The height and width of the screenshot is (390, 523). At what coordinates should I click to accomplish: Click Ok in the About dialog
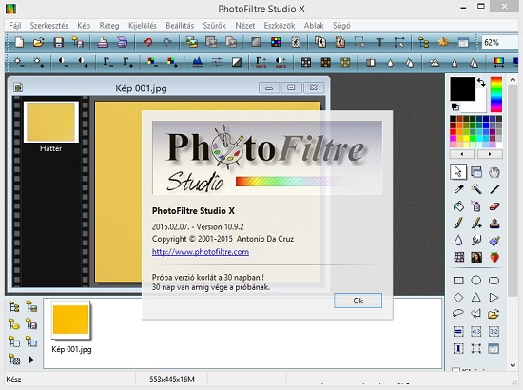tap(358, 301)
